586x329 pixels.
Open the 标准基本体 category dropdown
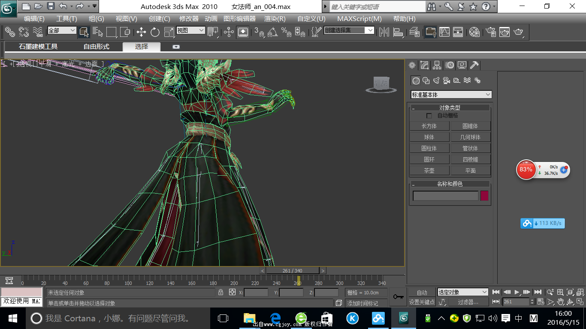(451, 95)
